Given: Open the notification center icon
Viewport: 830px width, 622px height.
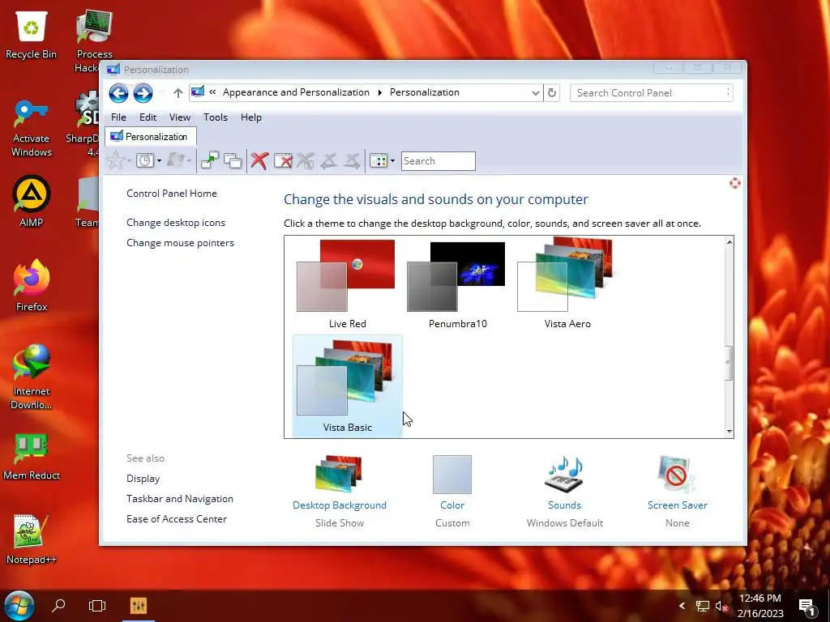Looking at the screenshot, I should coord(806,606).
